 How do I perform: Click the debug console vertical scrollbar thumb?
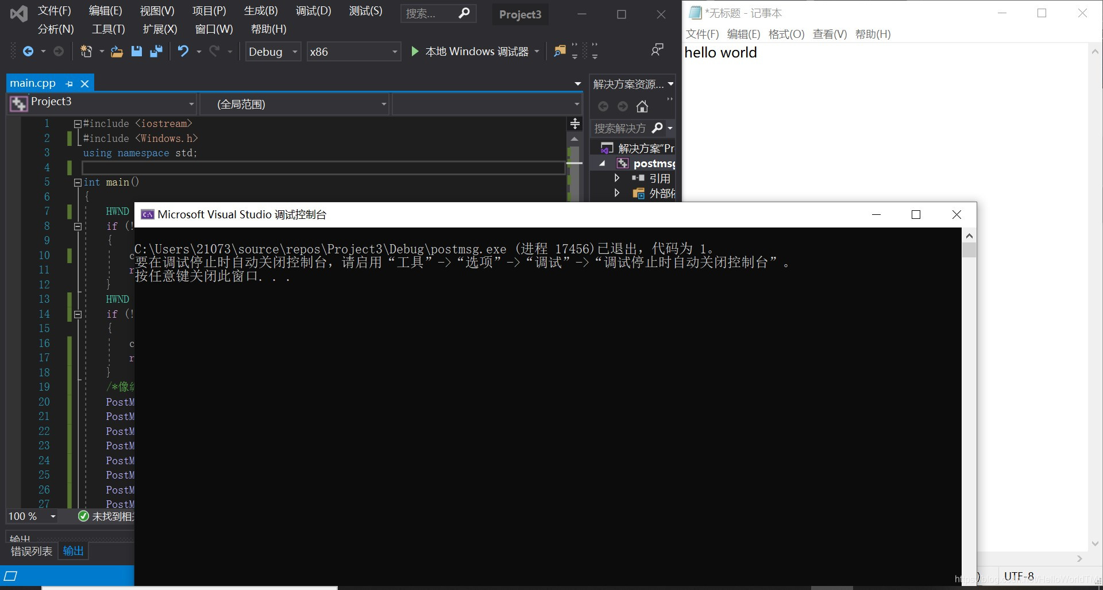[969, 250]
